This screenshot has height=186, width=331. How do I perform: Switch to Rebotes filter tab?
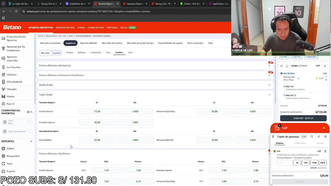[x=82, y=52]
